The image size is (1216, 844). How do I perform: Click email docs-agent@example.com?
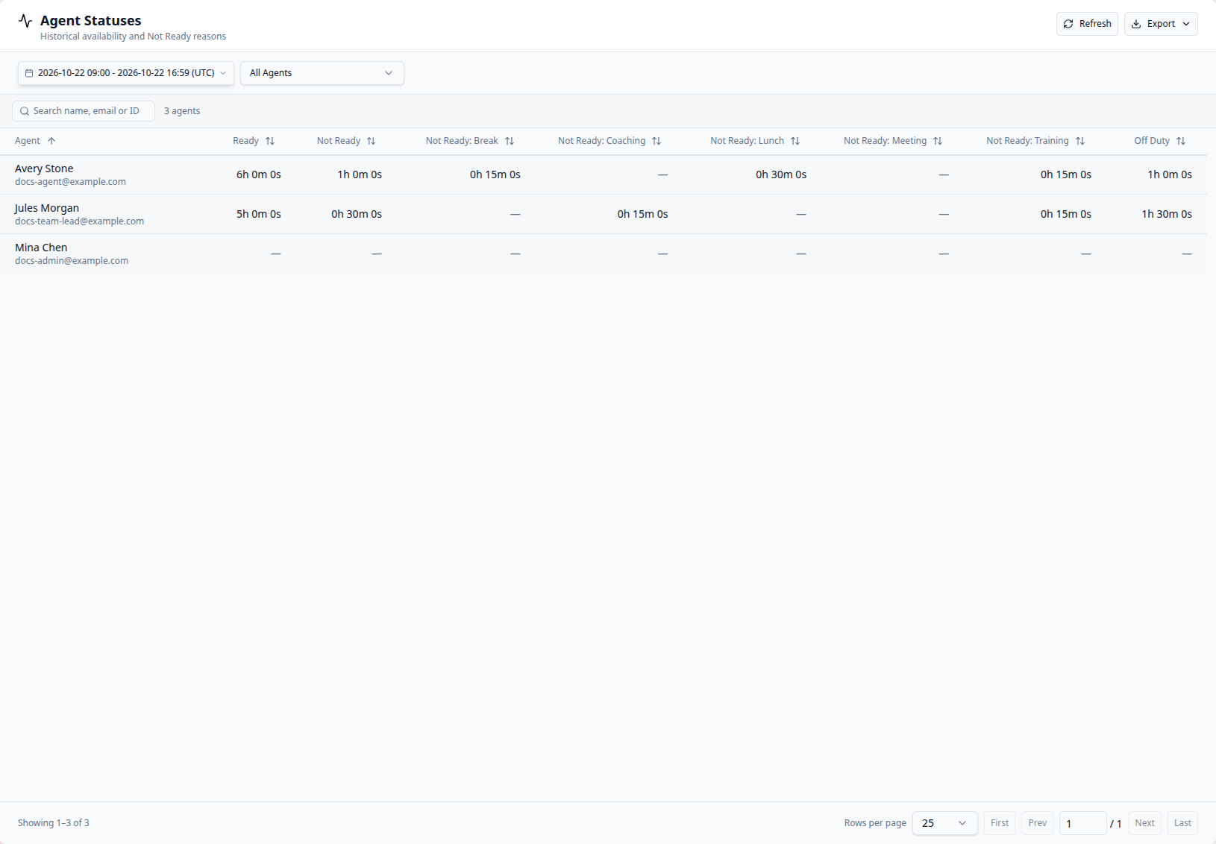tap(70, 182)
